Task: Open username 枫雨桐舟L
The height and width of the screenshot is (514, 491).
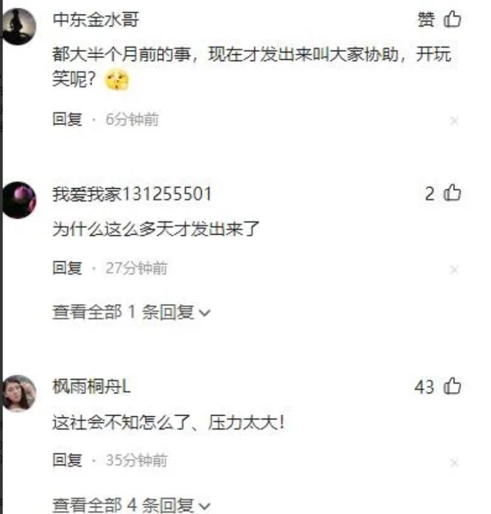Action: [92, 386]
